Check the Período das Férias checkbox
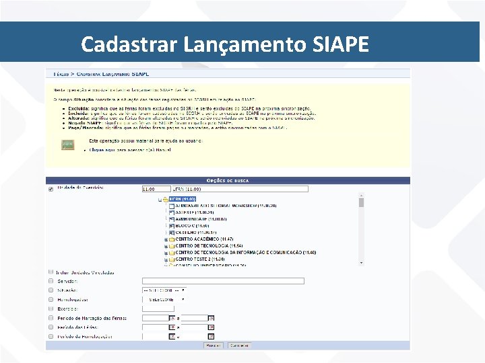This screenshot has height=363, width=485. coord(51,327)
